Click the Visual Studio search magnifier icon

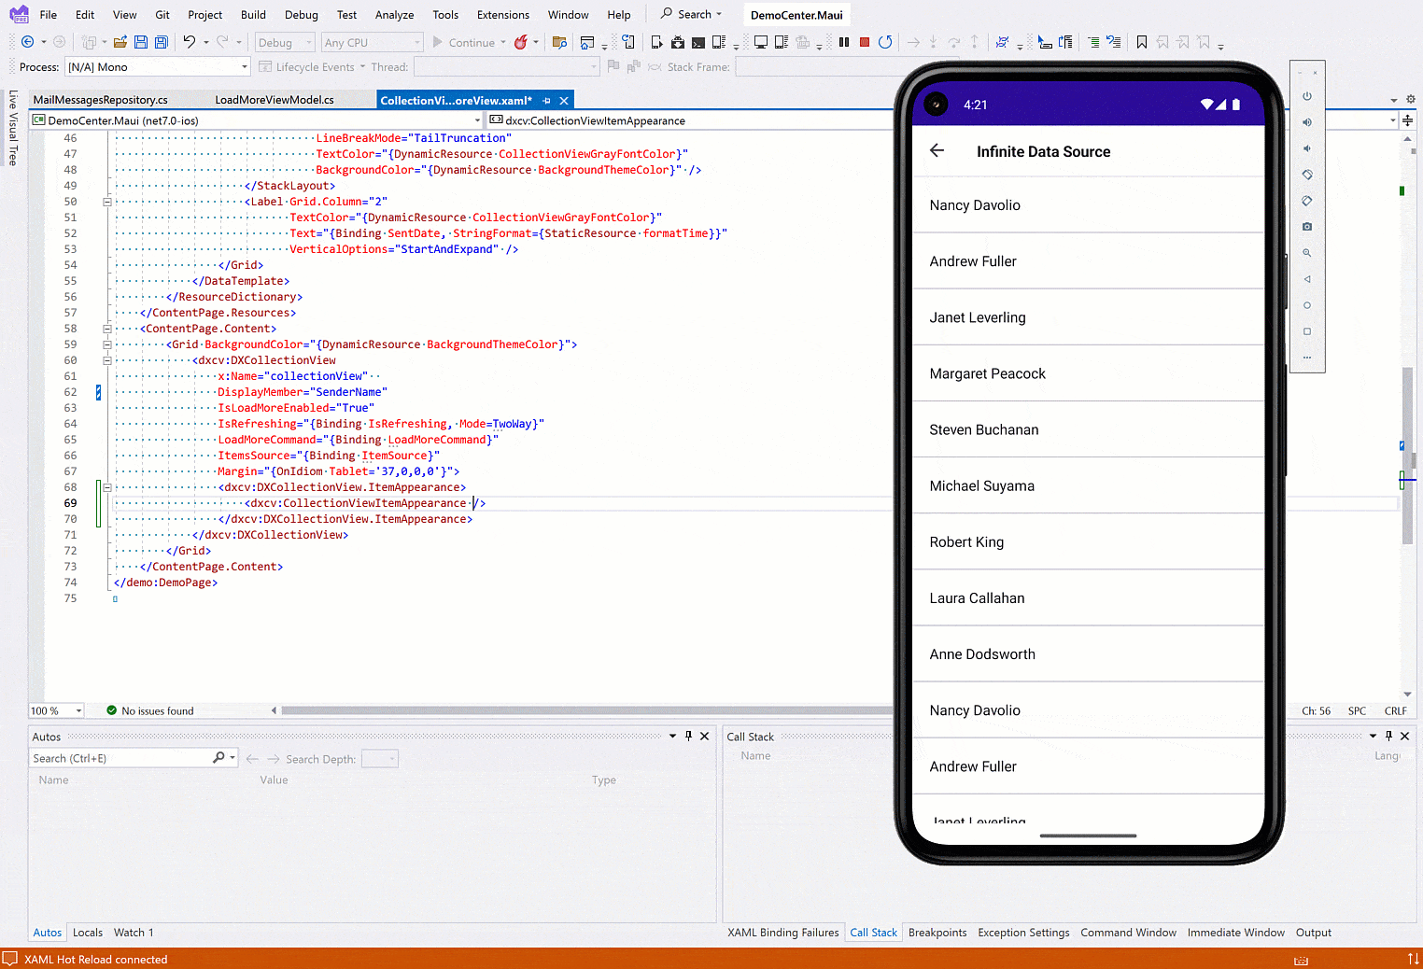click(667, 14)
